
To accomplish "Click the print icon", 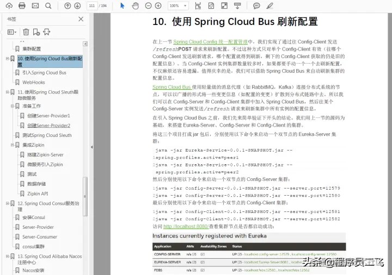I will point(22,6).
